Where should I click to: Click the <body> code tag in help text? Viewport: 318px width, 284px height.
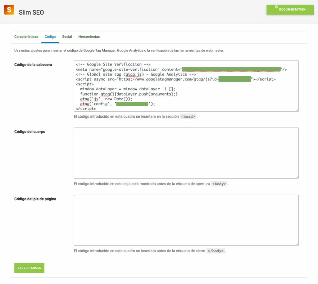click(219, 184)
